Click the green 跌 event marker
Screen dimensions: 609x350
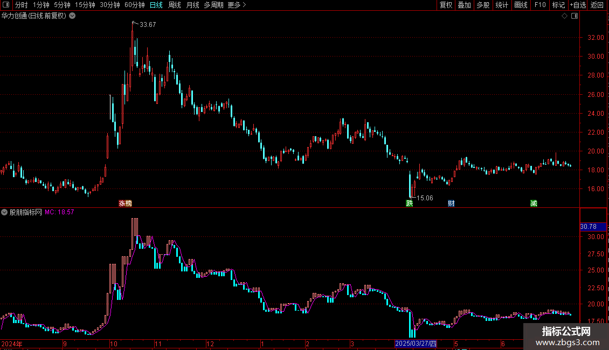(x=410, y=204)
